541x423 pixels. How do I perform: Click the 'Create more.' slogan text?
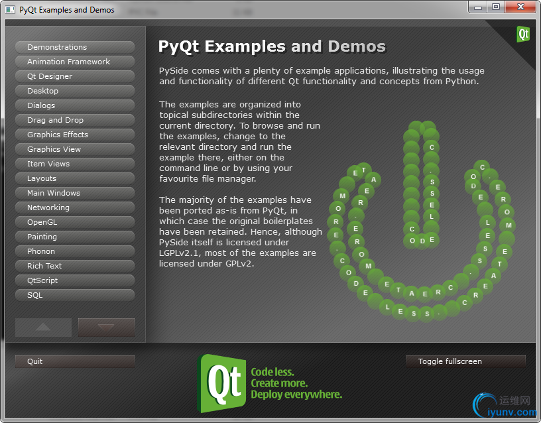coord(279,383)
